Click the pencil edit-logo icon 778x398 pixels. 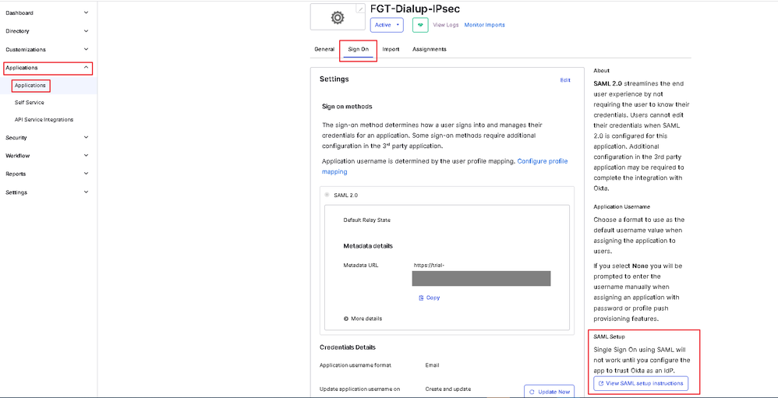click(x=360, y=9)
